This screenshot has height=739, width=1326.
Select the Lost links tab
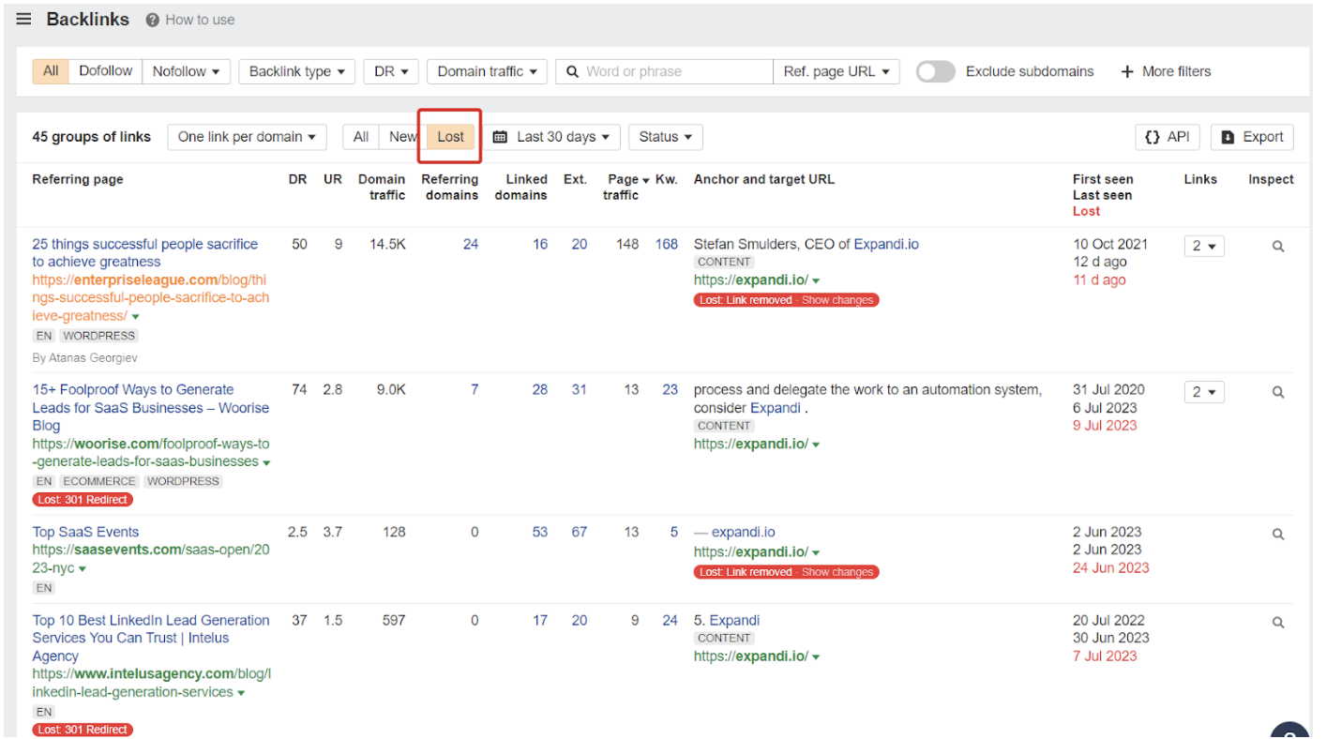[x=450, y=137]
